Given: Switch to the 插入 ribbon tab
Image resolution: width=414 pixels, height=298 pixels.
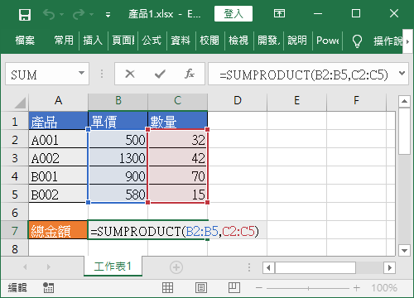Looking at the screenshot, I should coord(93,41).
